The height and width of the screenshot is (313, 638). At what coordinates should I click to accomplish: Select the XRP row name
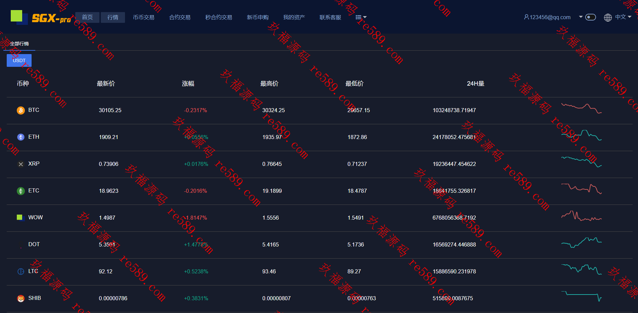tap(34, 164)
